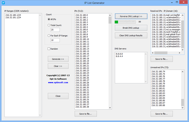Select resolved entry 216.32.180.22,mail.global.front
The image size is (189, 122).
tap(166, 34)
